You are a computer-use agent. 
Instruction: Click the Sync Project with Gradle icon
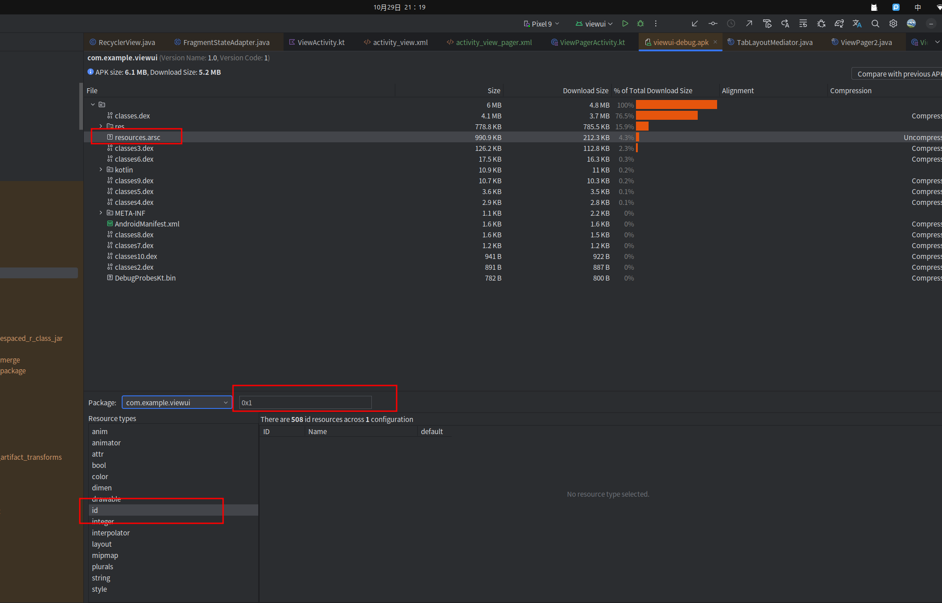pyautogui.click(x=839, y=24)
